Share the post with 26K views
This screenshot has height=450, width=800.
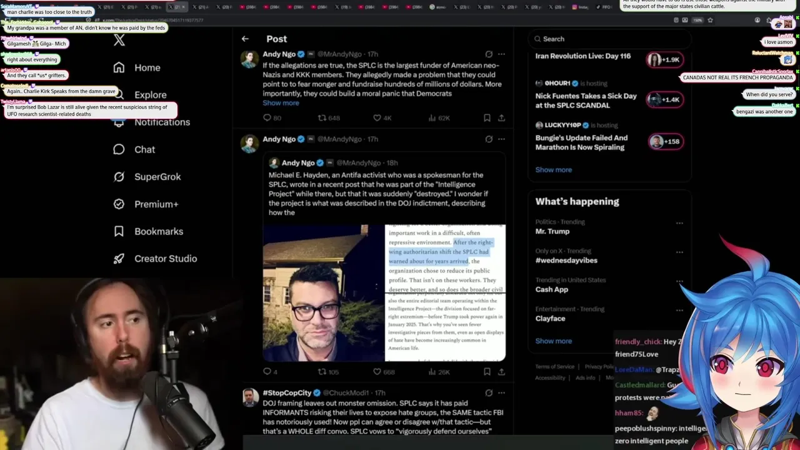click(x=501, y=372)
